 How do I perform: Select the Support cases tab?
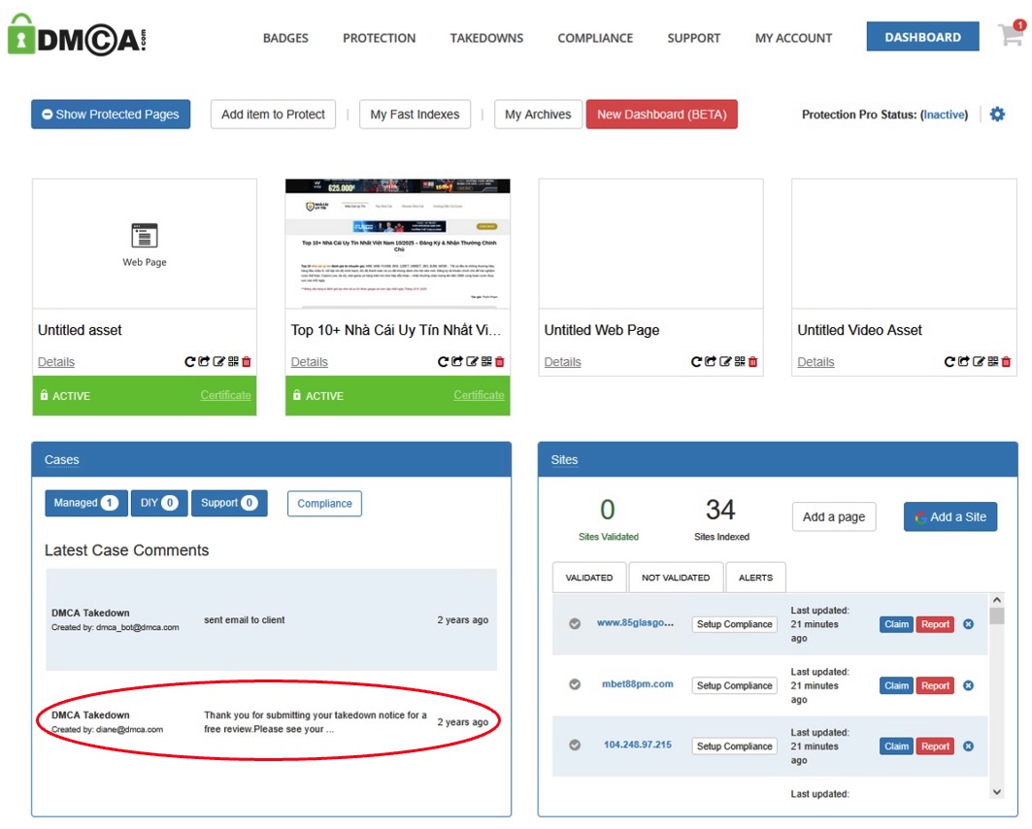point(229,503)
